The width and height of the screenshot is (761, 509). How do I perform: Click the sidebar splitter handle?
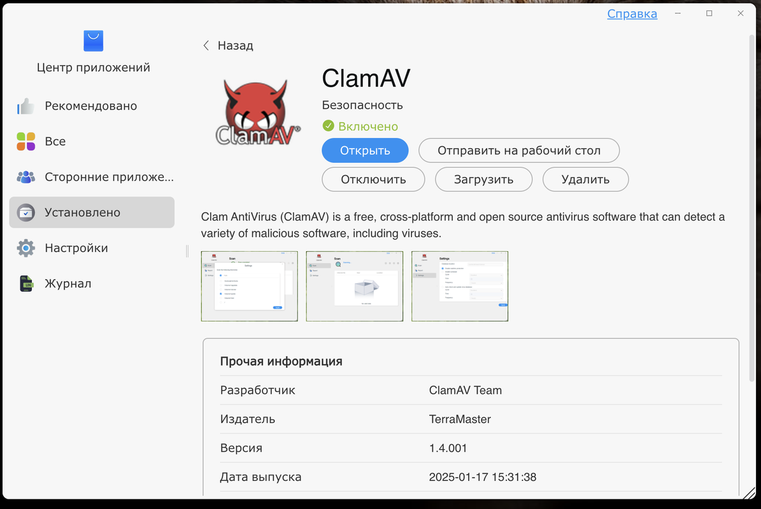coord(187,251)
